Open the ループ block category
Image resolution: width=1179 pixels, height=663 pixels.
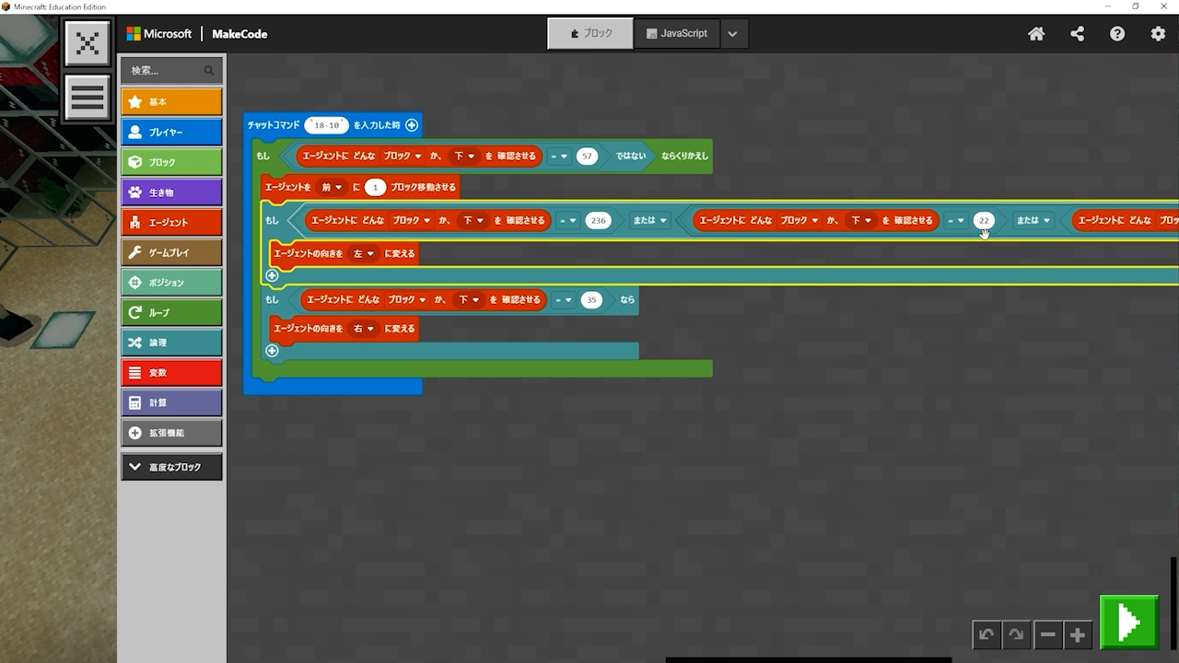click(x=171, y=312)
